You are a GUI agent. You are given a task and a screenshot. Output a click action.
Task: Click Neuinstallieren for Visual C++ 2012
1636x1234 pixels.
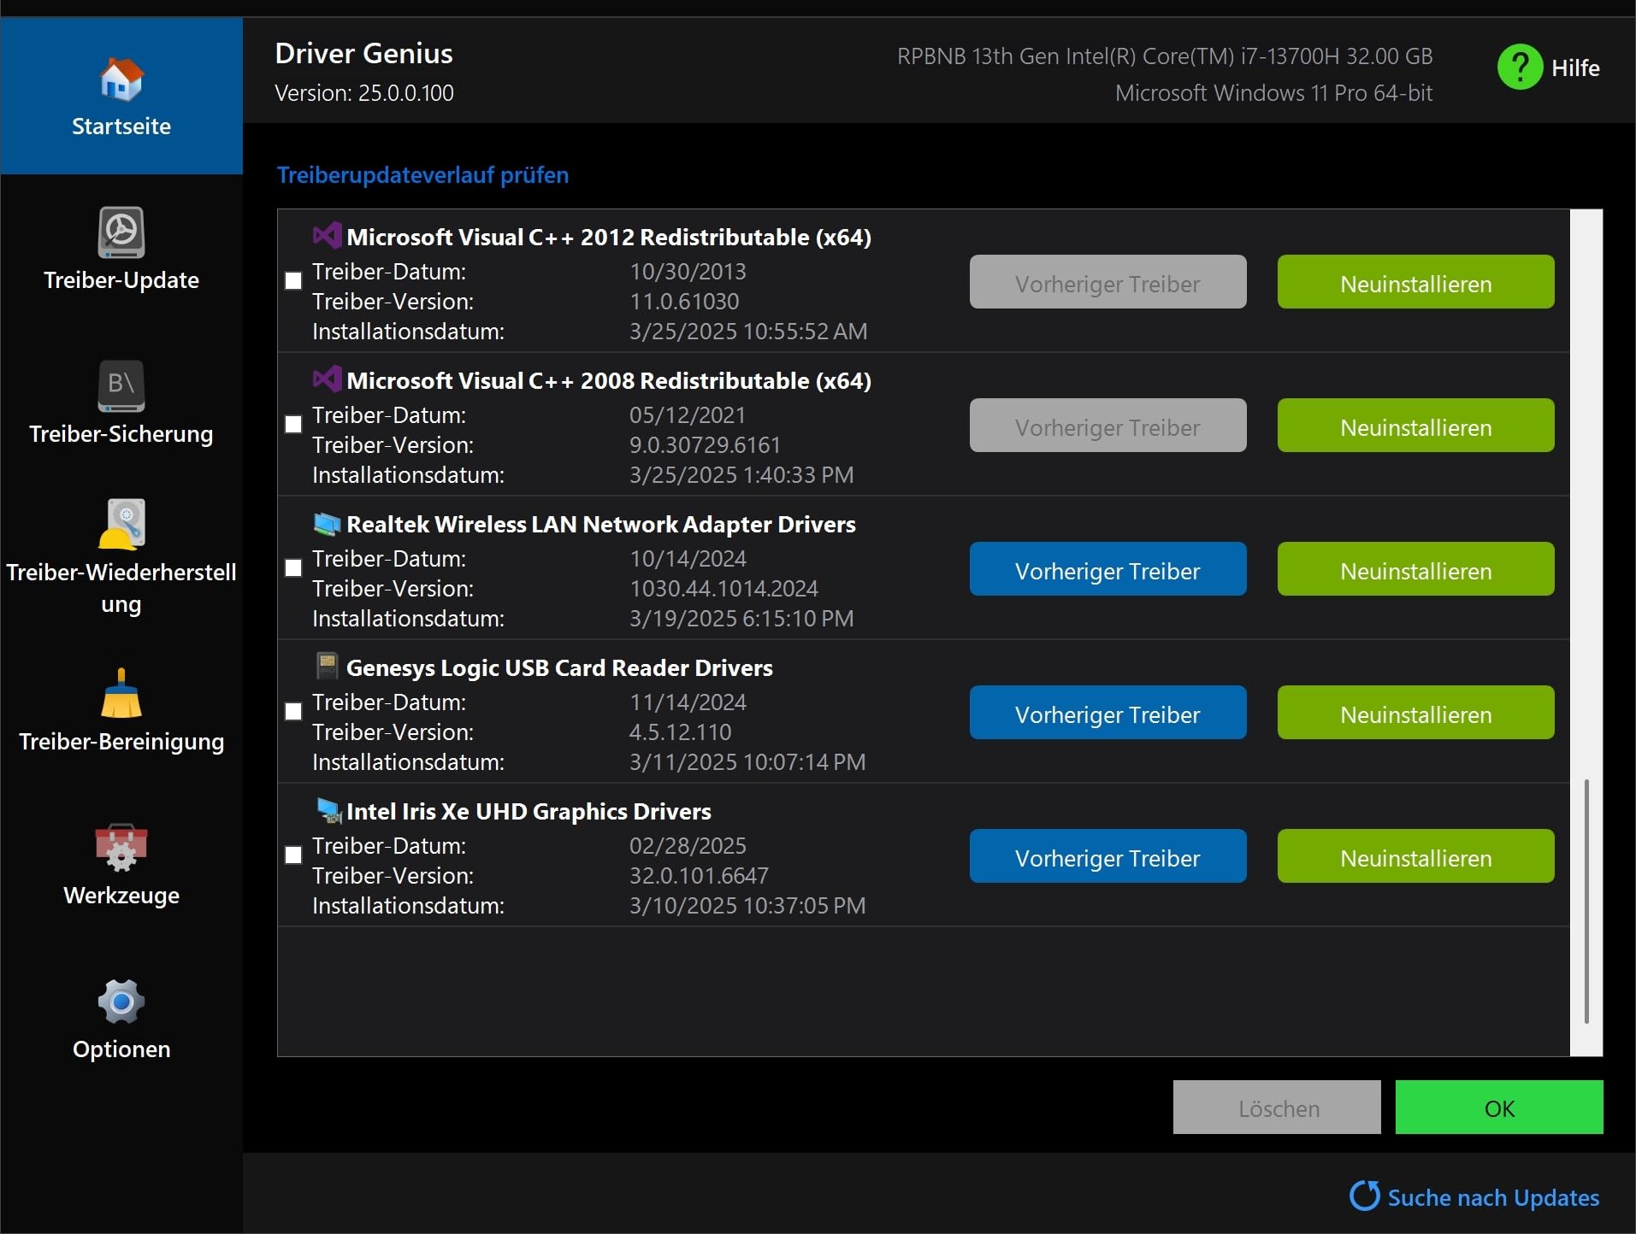pyautogui.click(x=1415, y=282)
